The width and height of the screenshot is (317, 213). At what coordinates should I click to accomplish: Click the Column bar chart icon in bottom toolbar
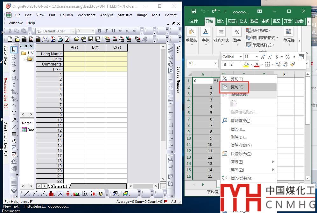51,194
